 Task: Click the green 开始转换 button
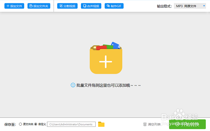187,124
